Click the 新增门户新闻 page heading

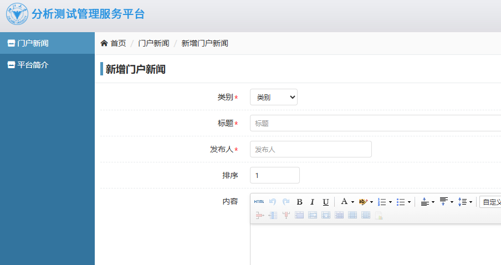135,69
